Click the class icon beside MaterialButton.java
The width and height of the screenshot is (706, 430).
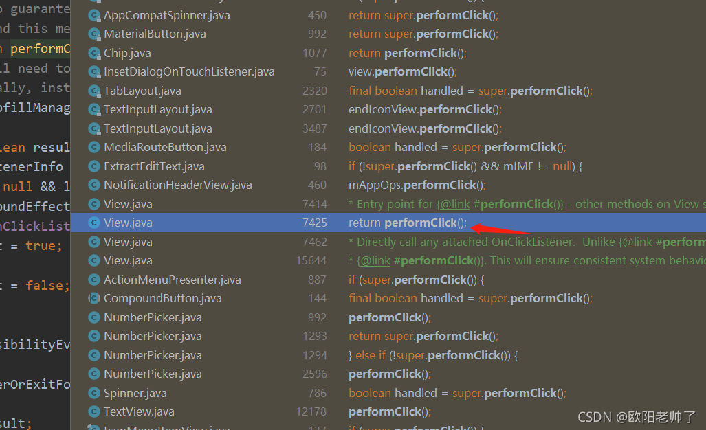[93, 33]
